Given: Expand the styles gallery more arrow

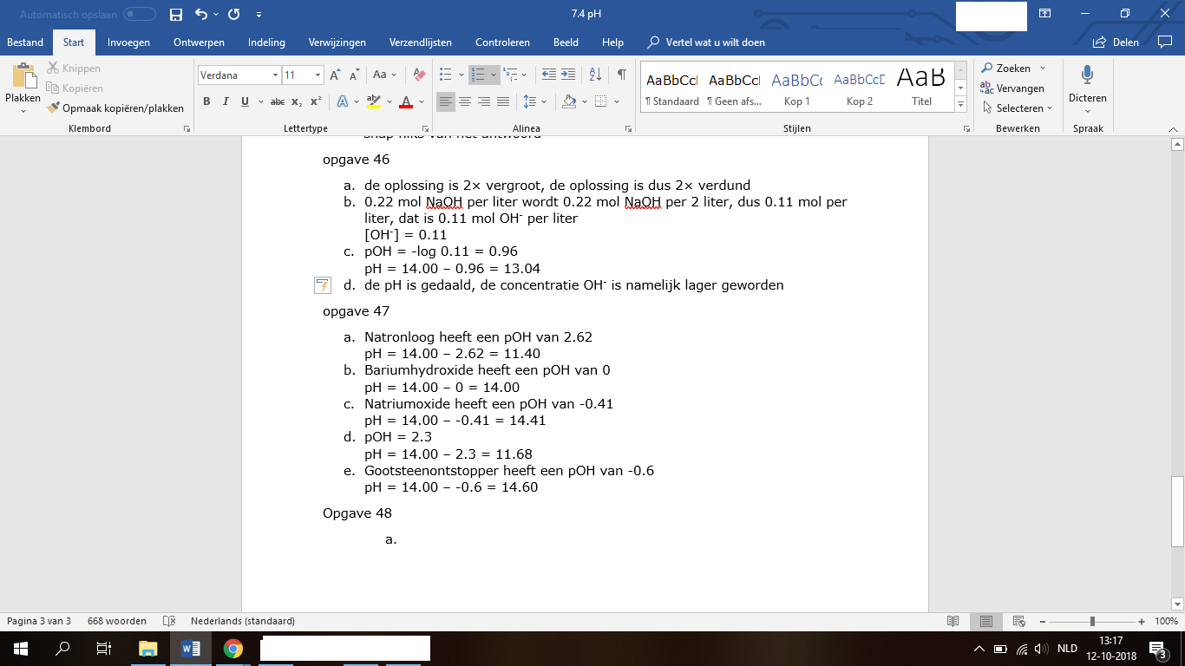Looking at the screenshot, I should coord(960,104).
